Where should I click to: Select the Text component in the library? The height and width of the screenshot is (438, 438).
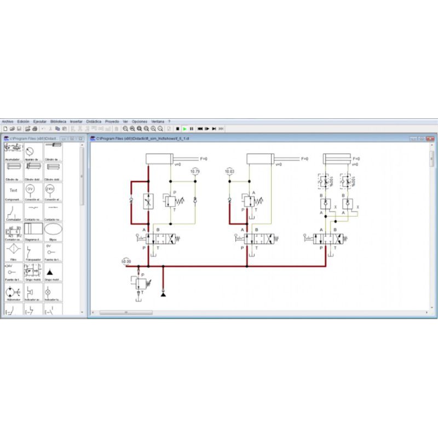point(13,192)
